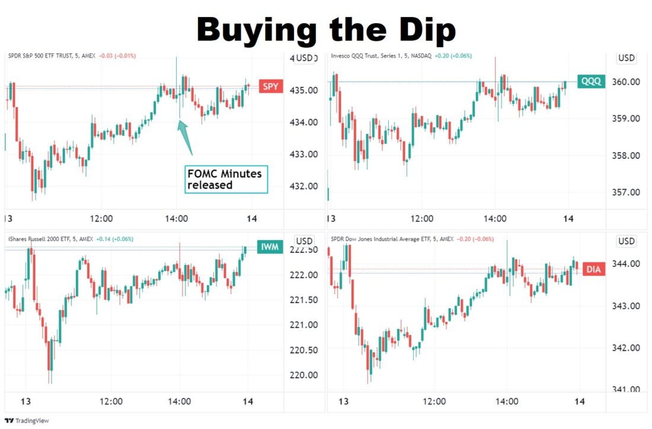
Task: Click the green QQQ ticker label
Action: click(590, 82)
